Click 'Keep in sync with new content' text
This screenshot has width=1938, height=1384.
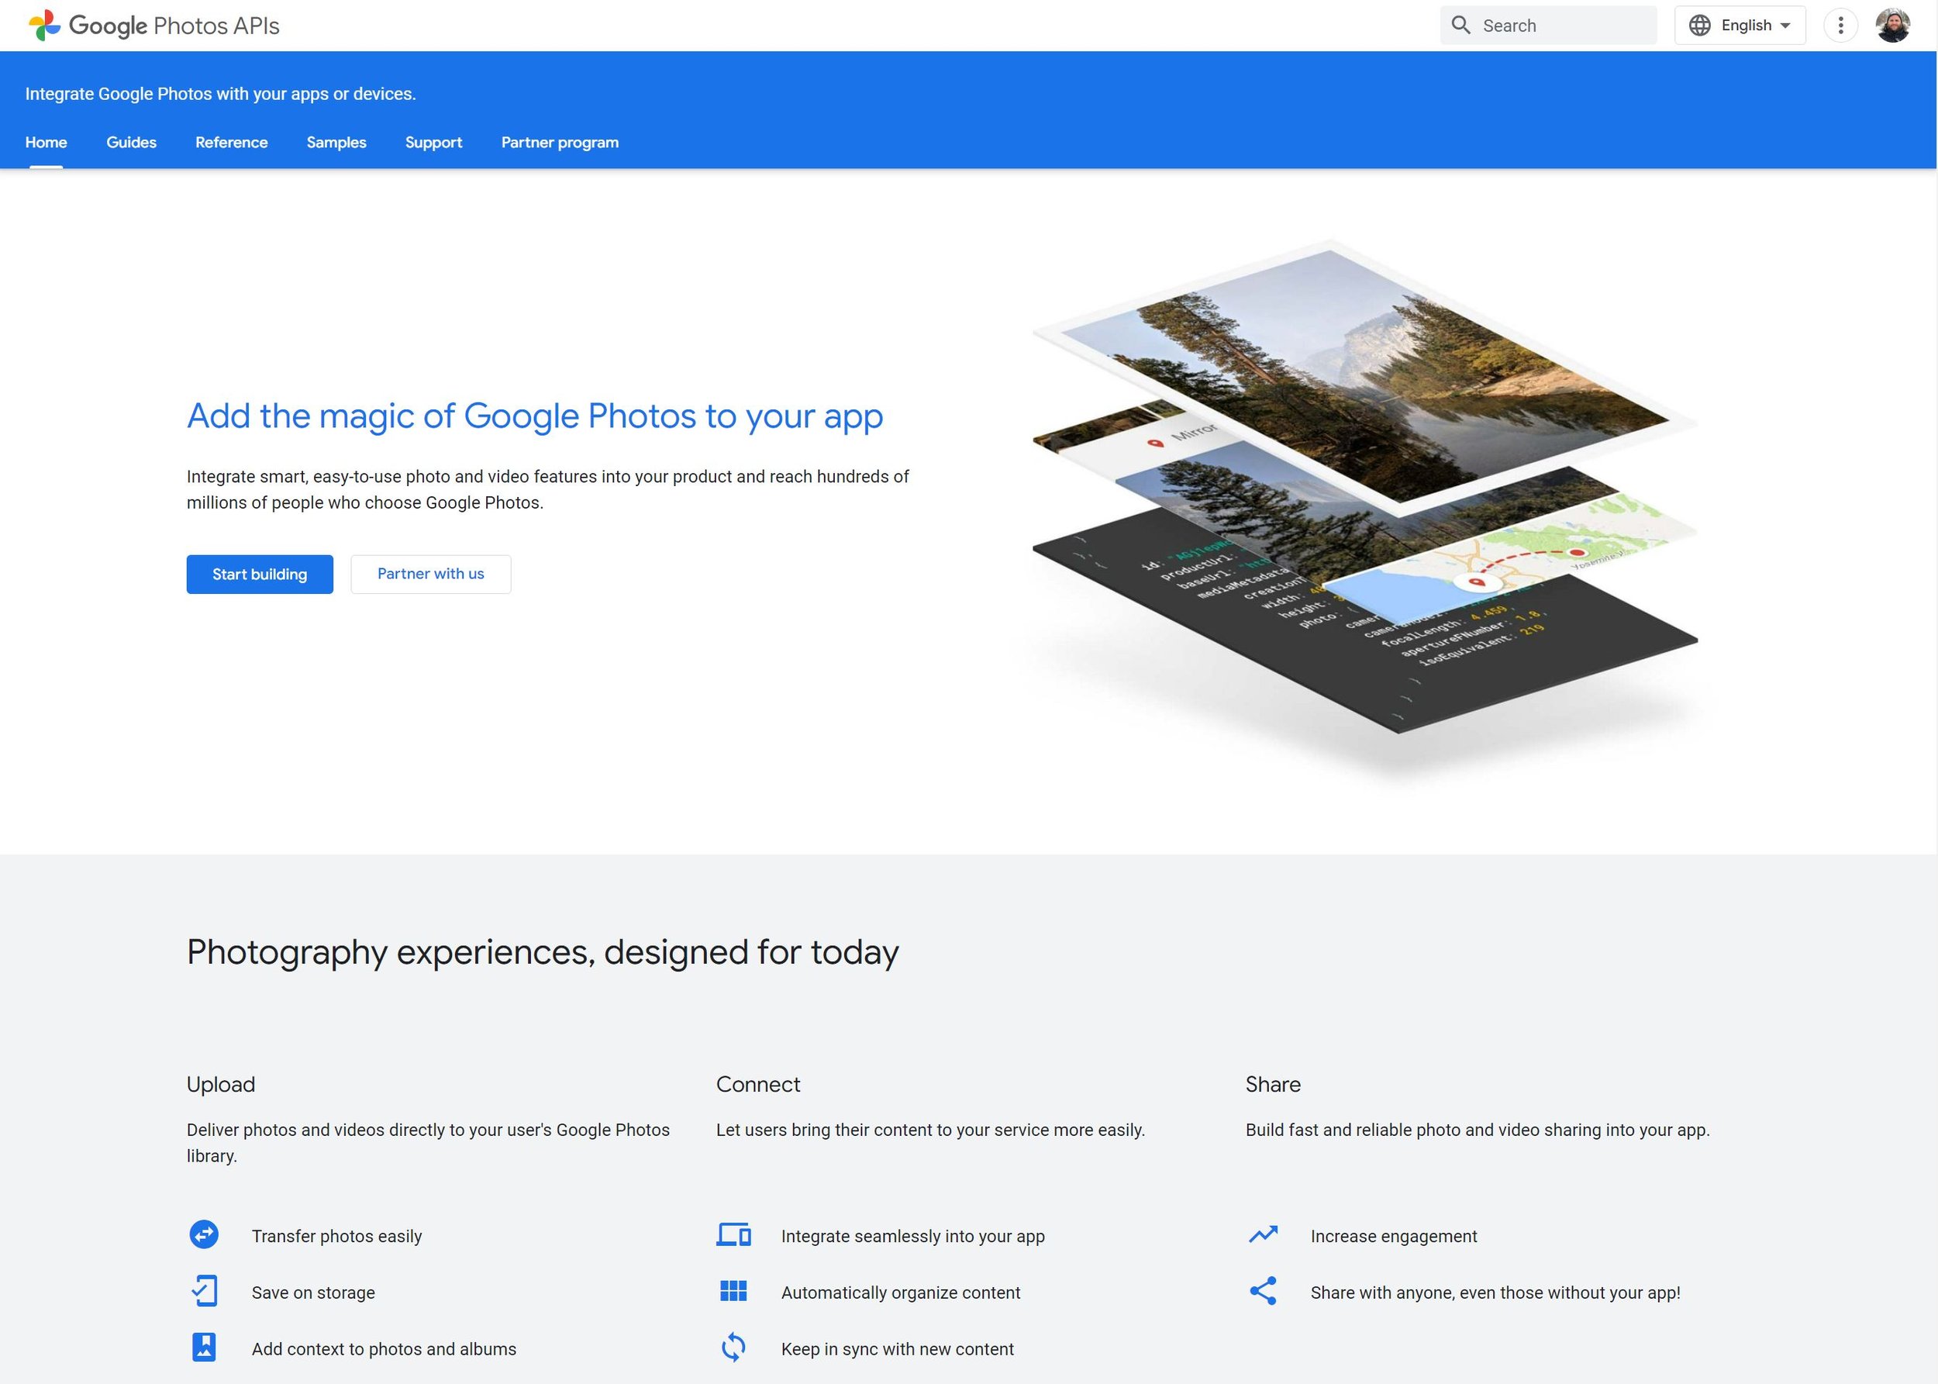pos(897,1348)
